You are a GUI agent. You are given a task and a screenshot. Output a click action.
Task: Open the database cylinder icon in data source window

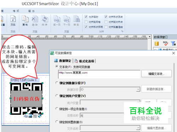click(157, 43)
